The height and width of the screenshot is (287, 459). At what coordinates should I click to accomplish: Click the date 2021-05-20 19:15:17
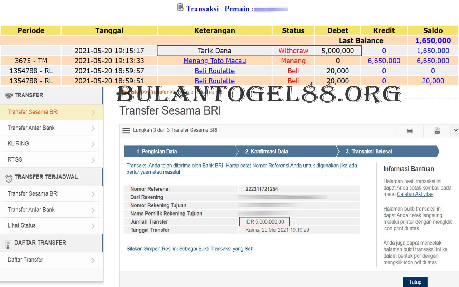(x=109, y=51)
